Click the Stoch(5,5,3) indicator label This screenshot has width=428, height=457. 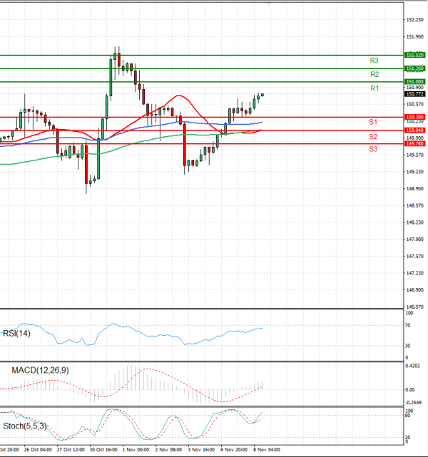click(x=25, y=426)
